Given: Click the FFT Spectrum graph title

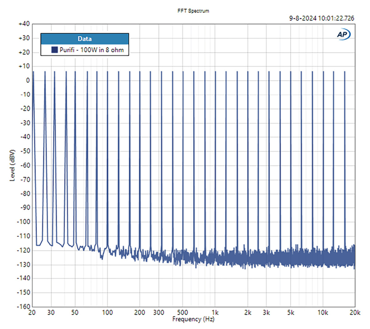Looking at the screenshot, I should click(x=193, y=11).
